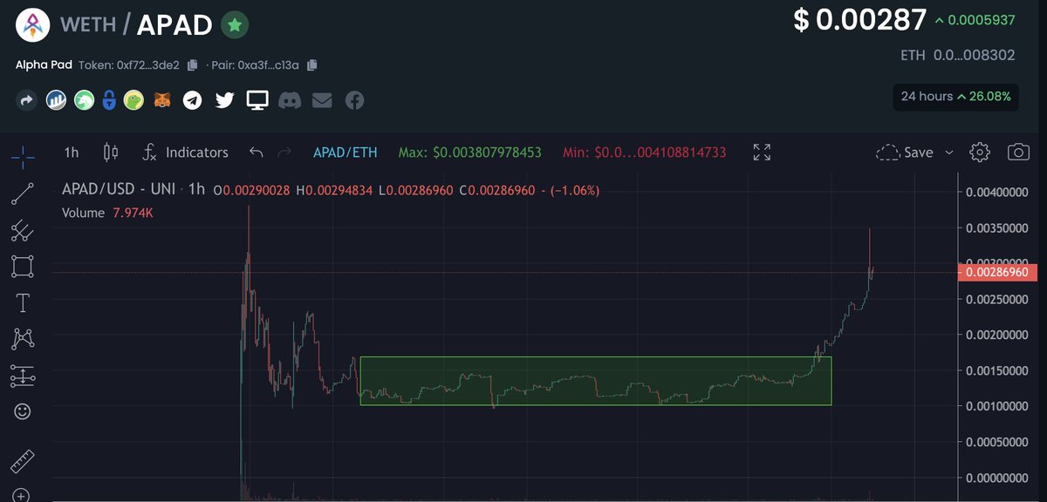Viewport: 1047px width, 502px height.
Task: Click the WETH pair name
Action: tap(87, 24)
